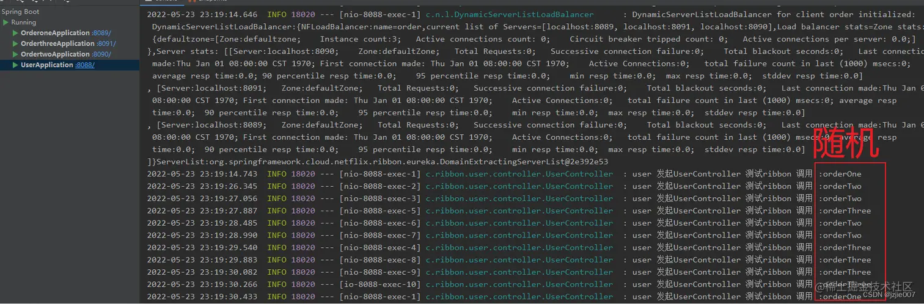
Task: Click the run icon beside UserApplication
Action: tap(15, 65)
